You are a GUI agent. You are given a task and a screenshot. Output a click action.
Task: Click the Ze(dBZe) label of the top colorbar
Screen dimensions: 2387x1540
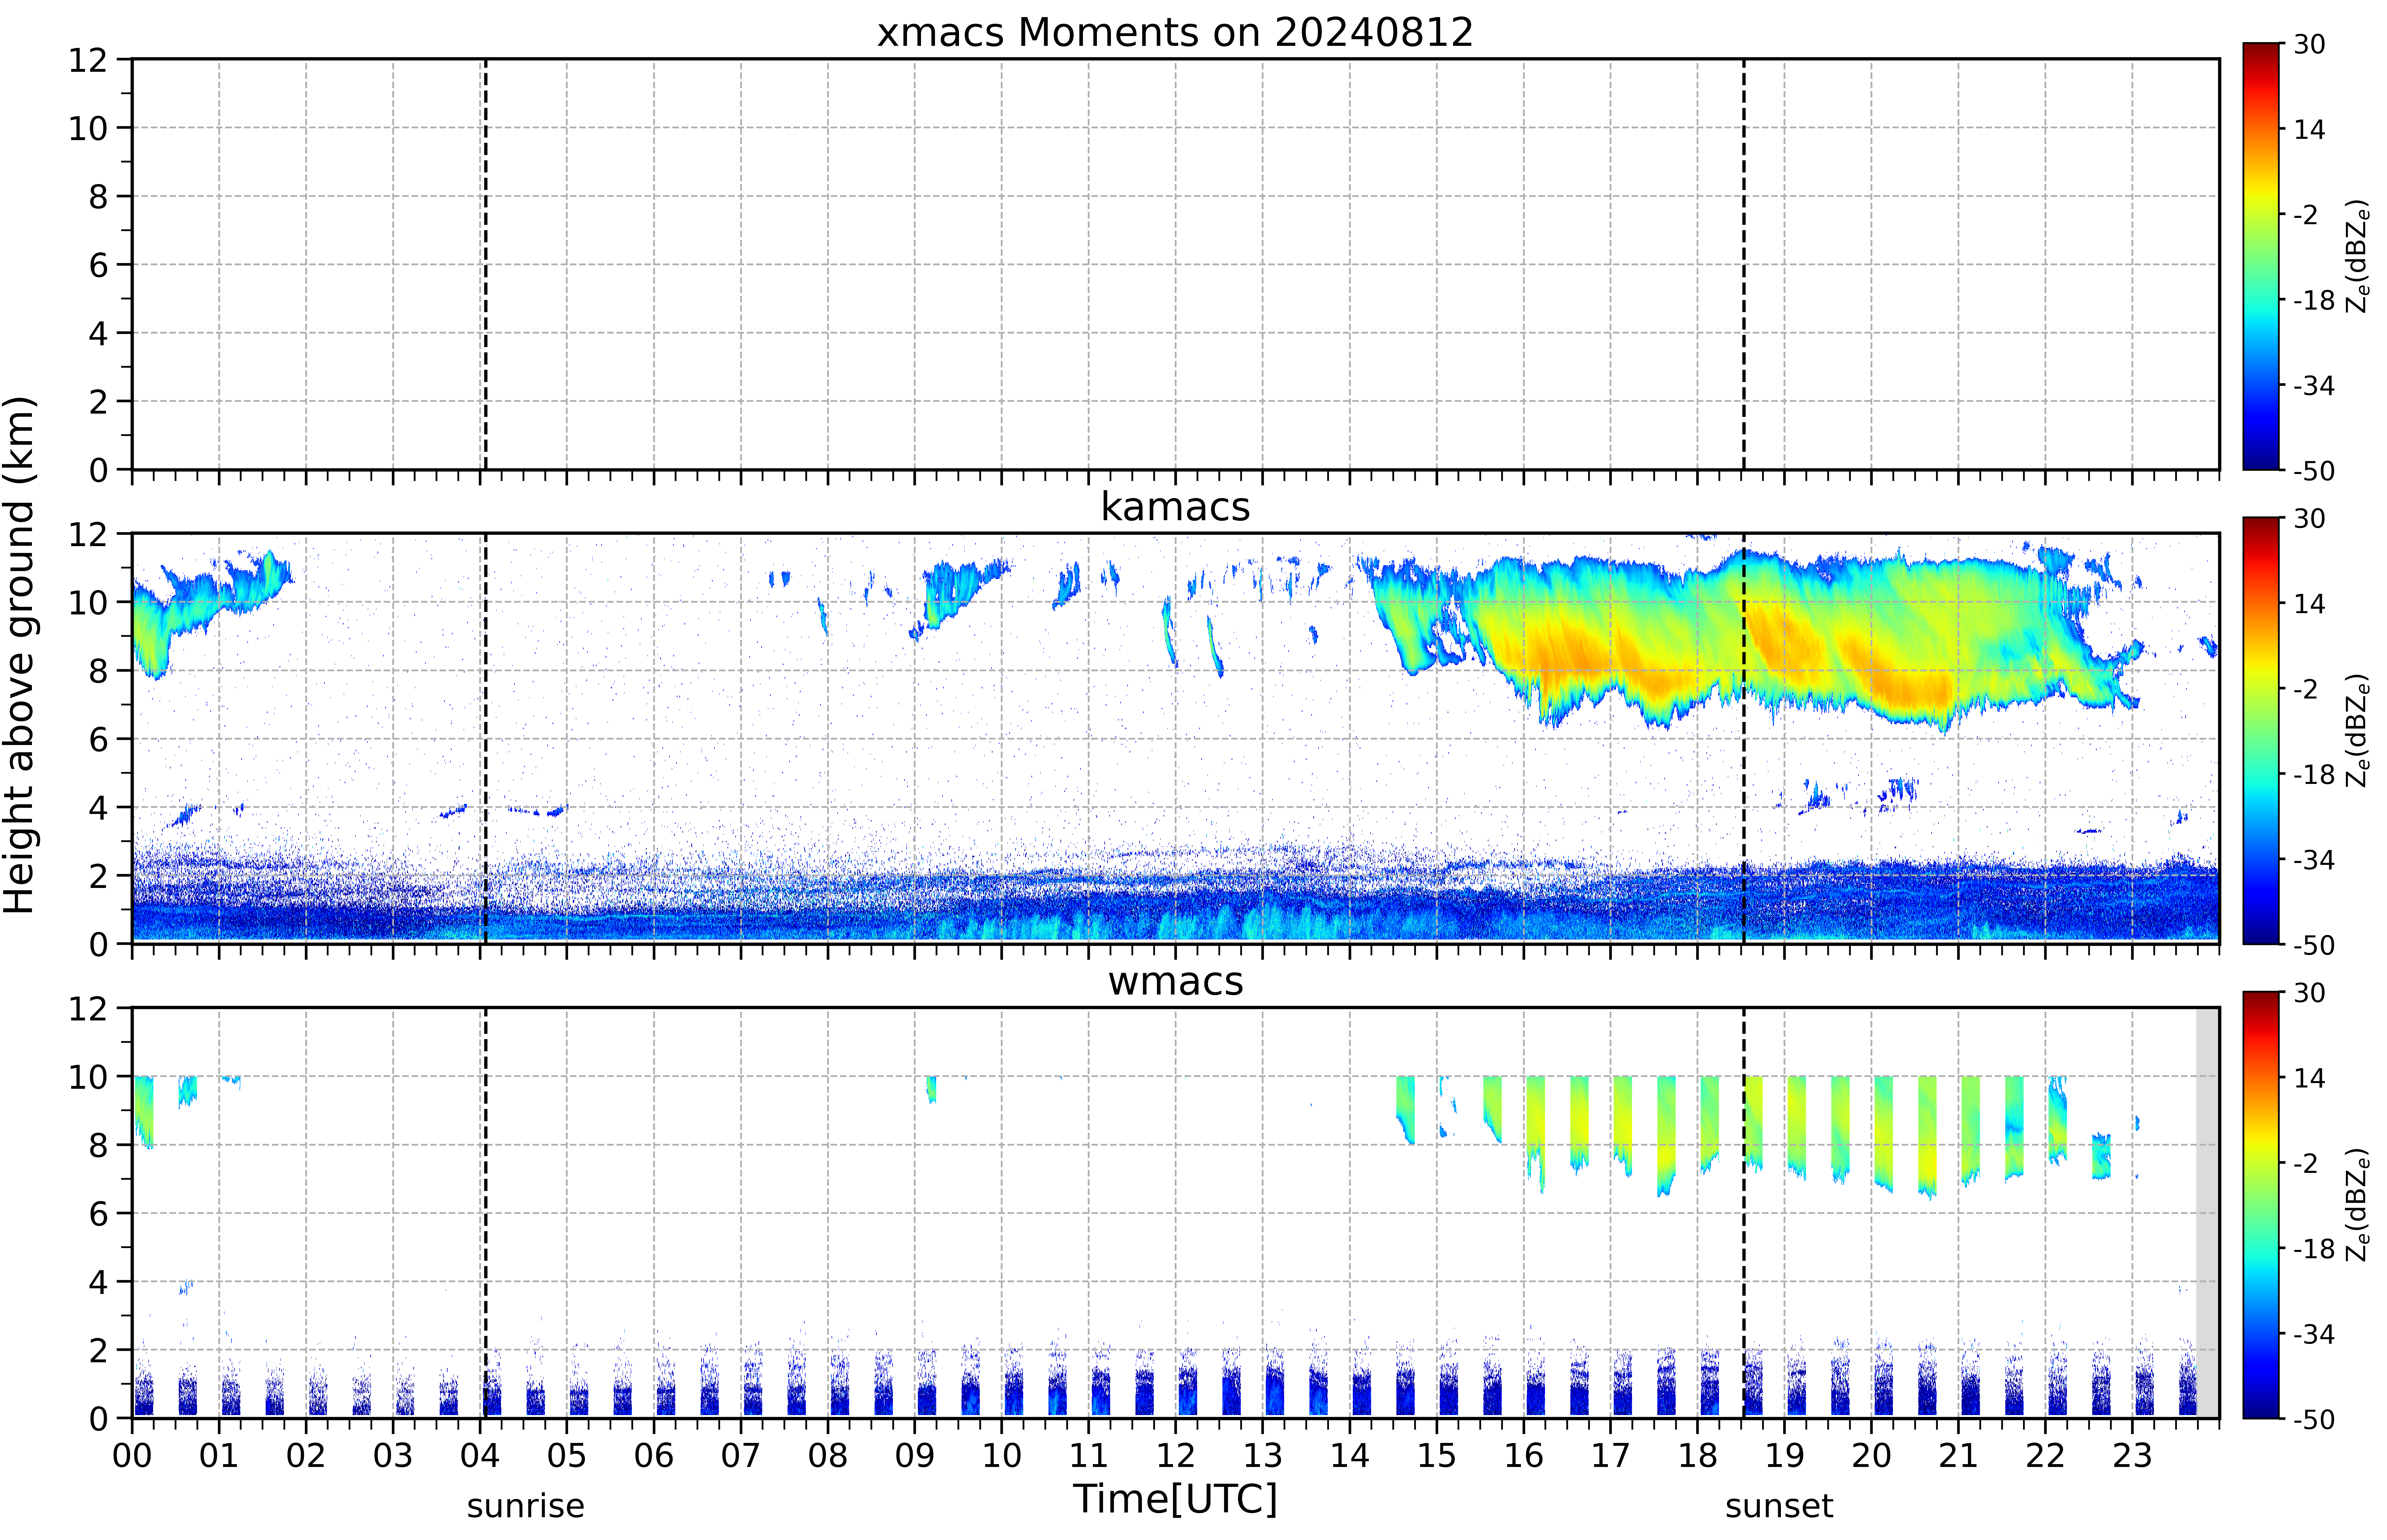tap(2358, 256)
